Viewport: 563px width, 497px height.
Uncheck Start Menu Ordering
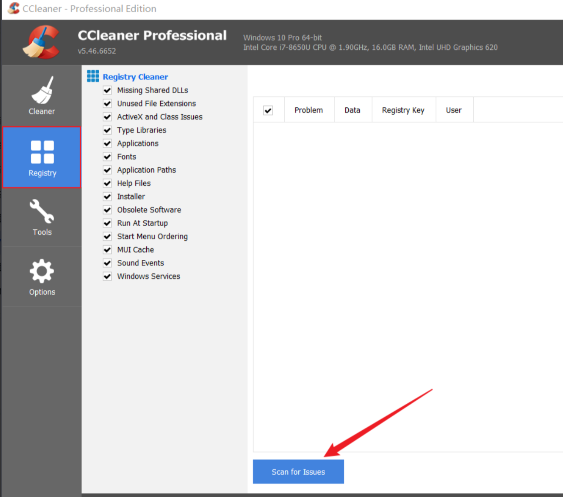pos(107,236)
